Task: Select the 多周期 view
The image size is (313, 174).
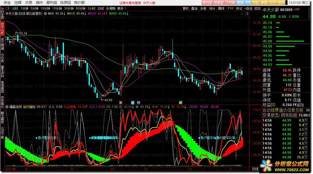Action: (111, 8)
